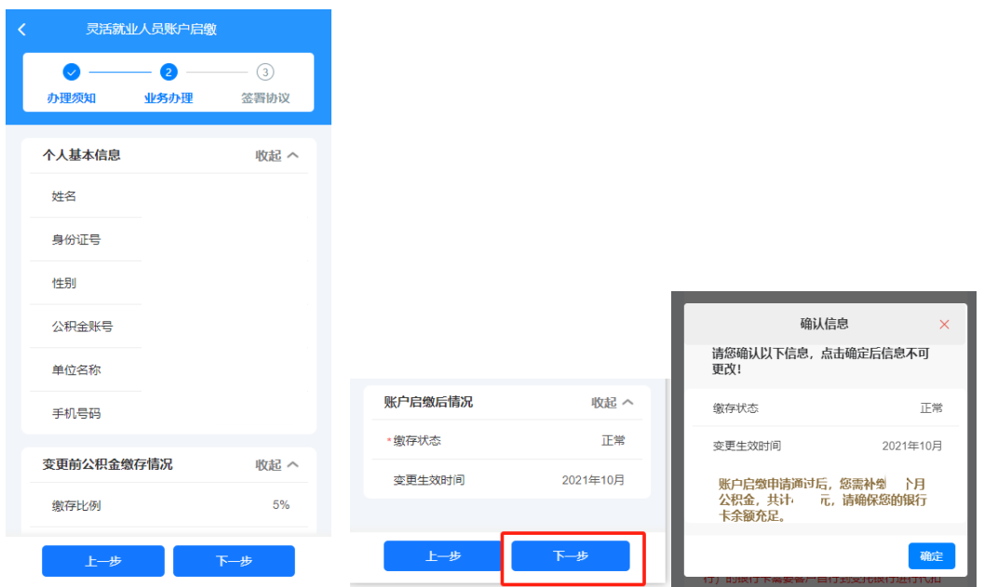984x587 pixels.
Task: Select the 变更生效时间 row in 账户启缴后情况
Action: click(506, 480)
